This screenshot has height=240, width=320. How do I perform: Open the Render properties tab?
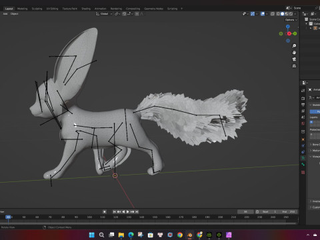(303, 98)
